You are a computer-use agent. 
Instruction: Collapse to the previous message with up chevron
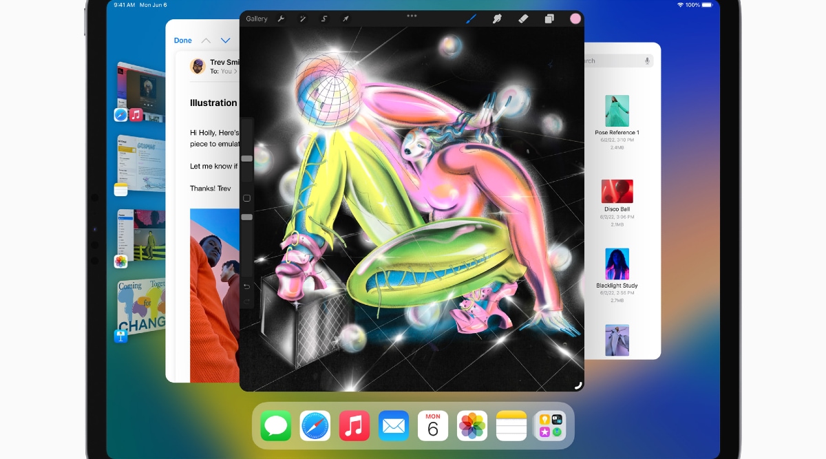pyautogui.click(x=206, y=40)
